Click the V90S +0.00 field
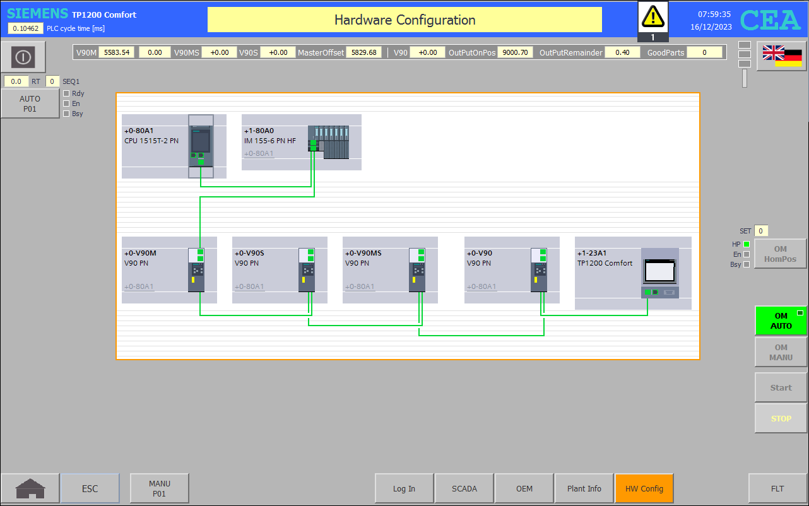 [x=278, y=52]
